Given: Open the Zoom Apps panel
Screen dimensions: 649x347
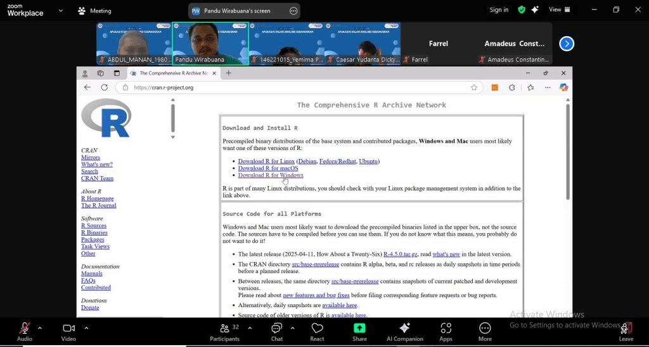Looking at the screenshot, I should (446, 331).
